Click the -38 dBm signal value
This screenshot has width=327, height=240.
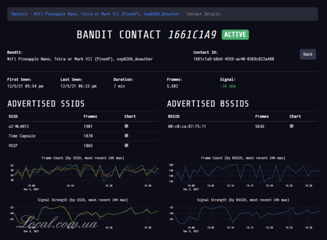pyautogui.click(x=227, y=86)
